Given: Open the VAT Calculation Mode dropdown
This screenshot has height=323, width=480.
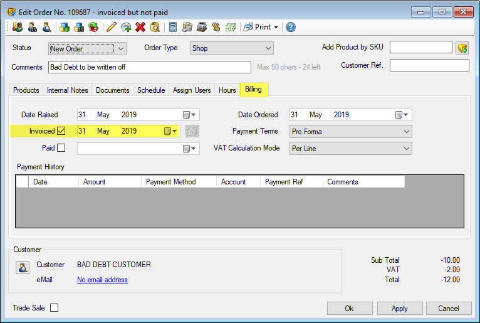Looking at the screenshot, I should coord(406,149).
